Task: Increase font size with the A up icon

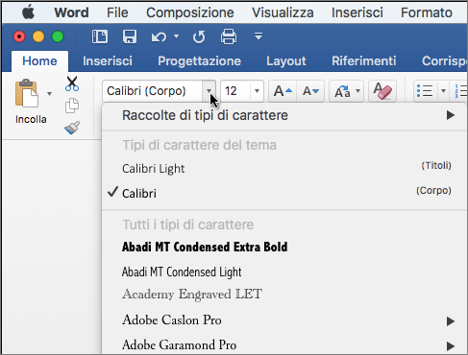Action: click(283, 91)
